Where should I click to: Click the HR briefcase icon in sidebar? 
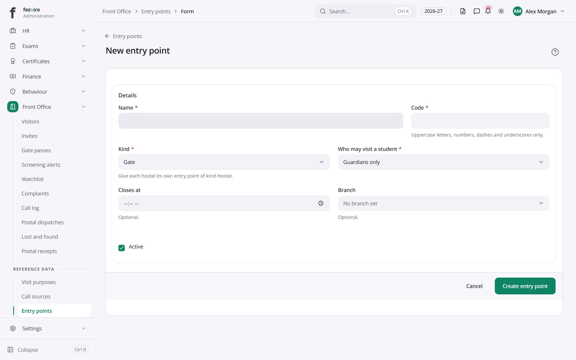click(x=13, y=31)
